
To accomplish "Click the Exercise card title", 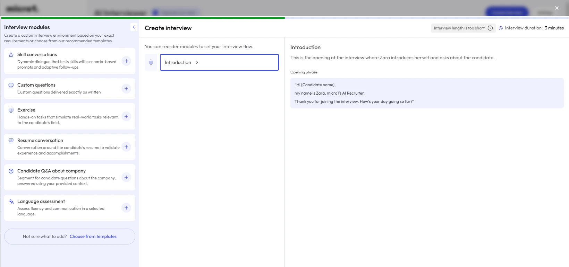I will pyautogui.click(x=26, y=110).
